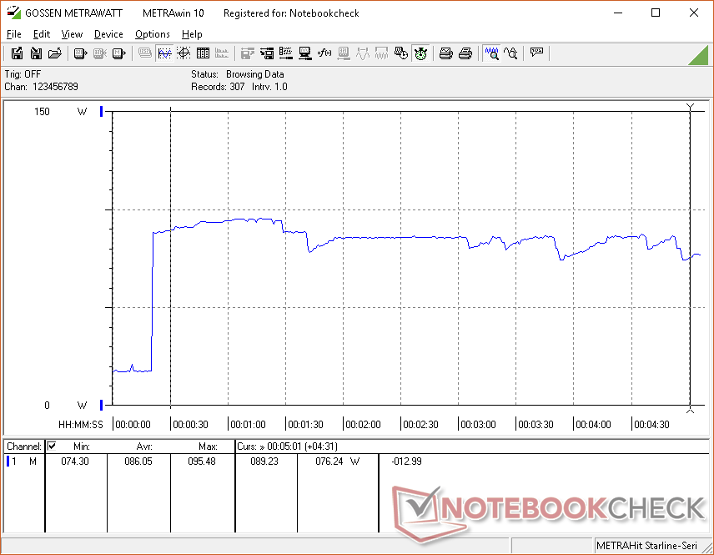
Task: Click the blue marker at 0 W axis
Action: click(x=102, y=405)
